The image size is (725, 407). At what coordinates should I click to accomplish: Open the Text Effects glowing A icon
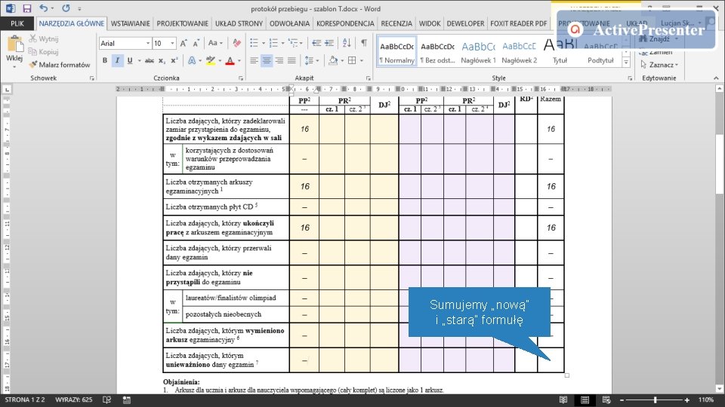(192, 60)
